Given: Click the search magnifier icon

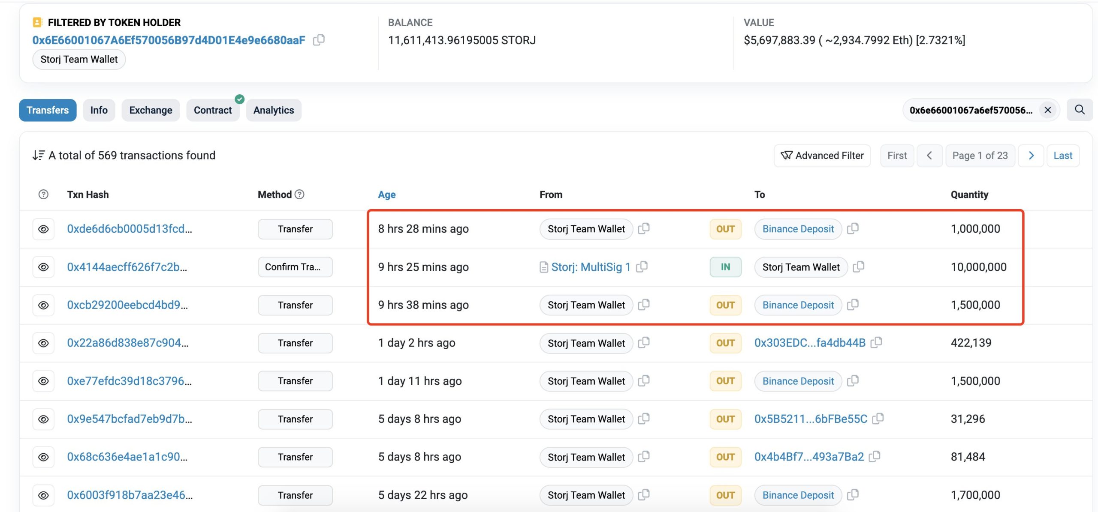Looking at the screenshot, I should [1080, 110].
